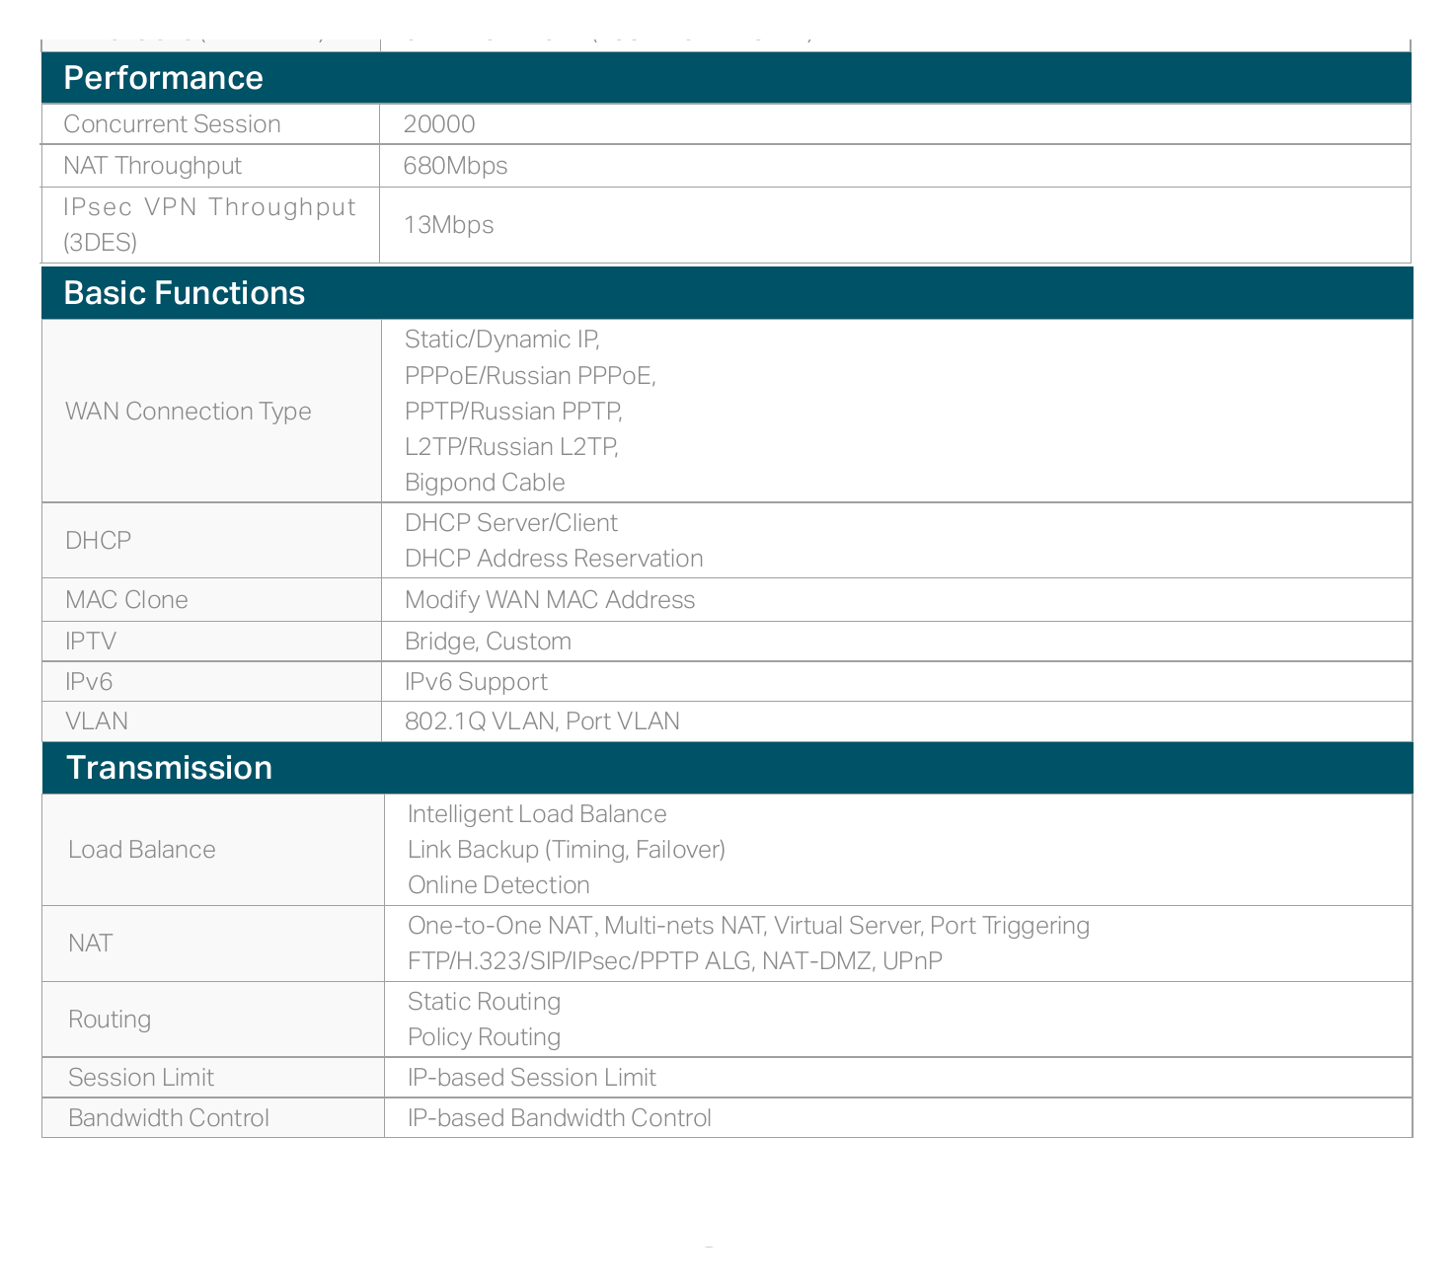Screen dimensions: 1453x1287
Task: Select the value 20000
Action: pyautogui.click(x=439, y=124)
